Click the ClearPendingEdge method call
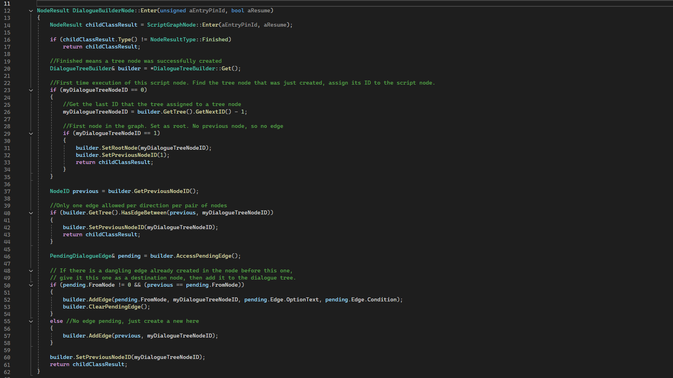Screen dimensions: 673x378 114,307
